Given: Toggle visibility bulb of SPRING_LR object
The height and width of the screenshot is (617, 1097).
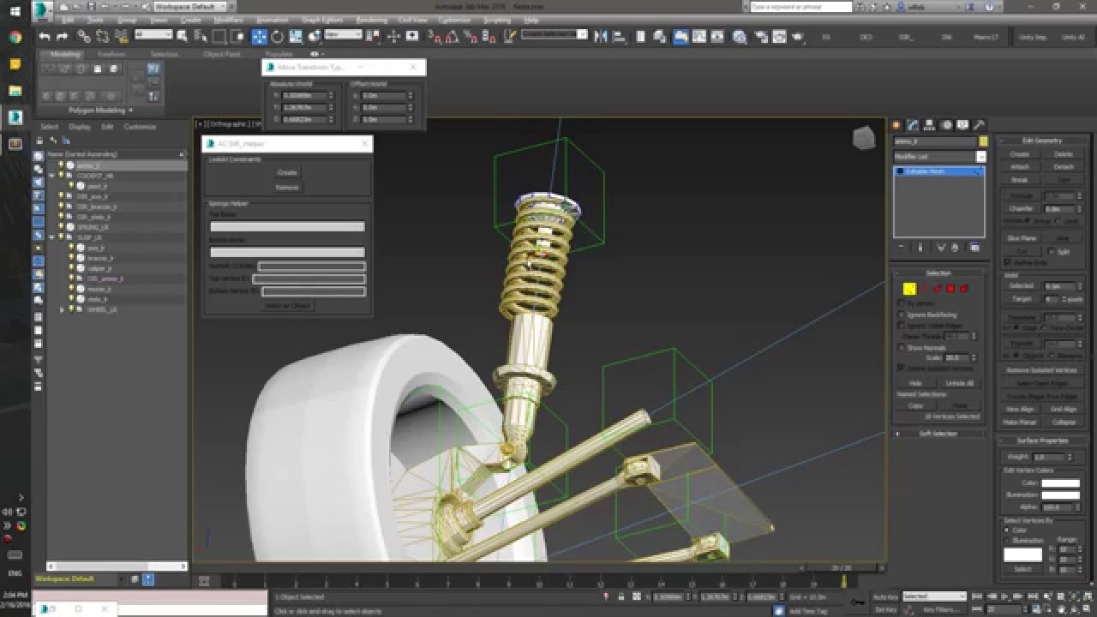Looking at the screenshot, I should (x=61, y=227).
